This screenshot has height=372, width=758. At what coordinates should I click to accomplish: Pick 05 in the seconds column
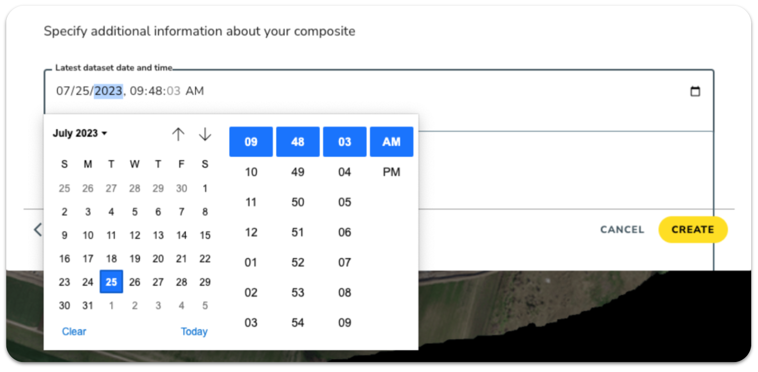[x=344, y=202]
